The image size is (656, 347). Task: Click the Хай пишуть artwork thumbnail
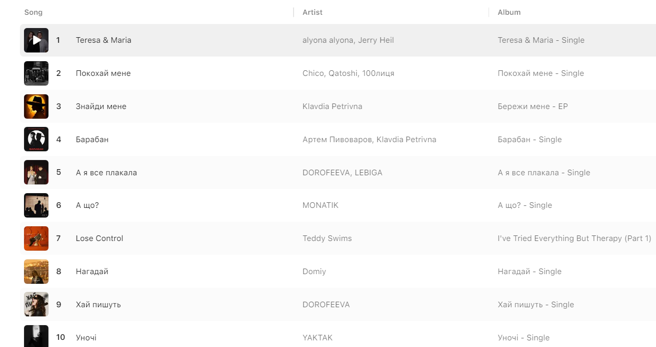click(36, 304)
